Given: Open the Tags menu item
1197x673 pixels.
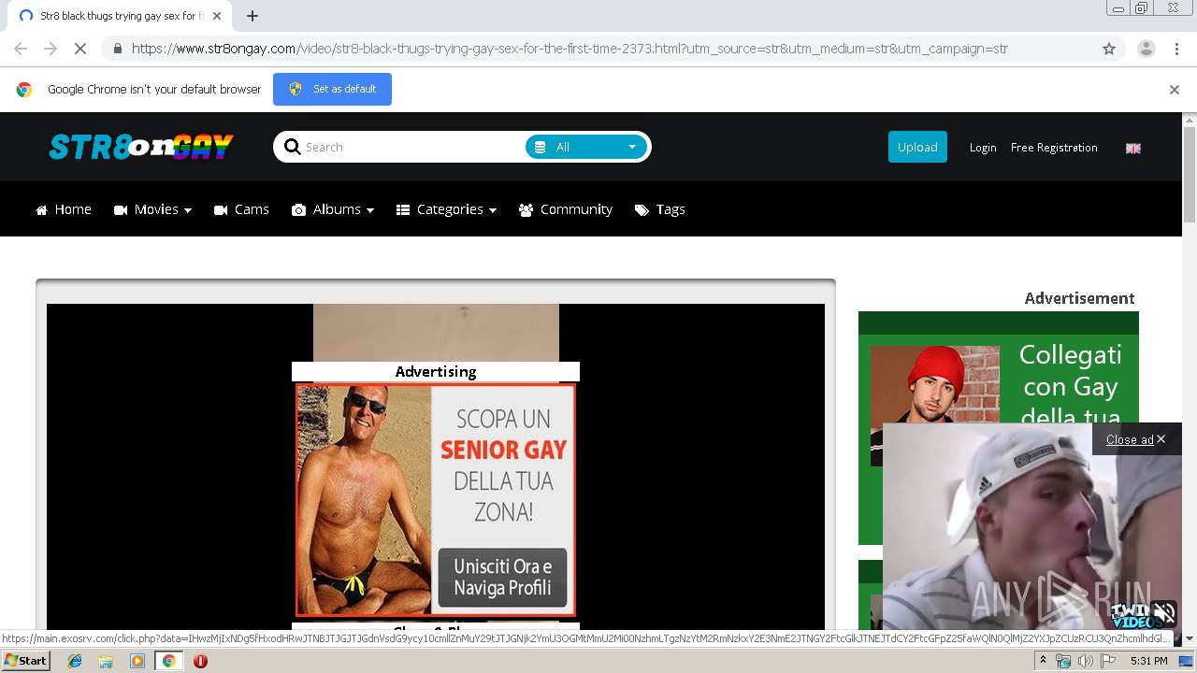Looking at the screenshot, I should (x=660, y=209).
